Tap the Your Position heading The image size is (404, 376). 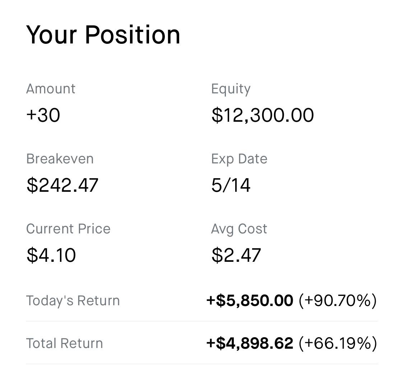click(x=103, y=35)
